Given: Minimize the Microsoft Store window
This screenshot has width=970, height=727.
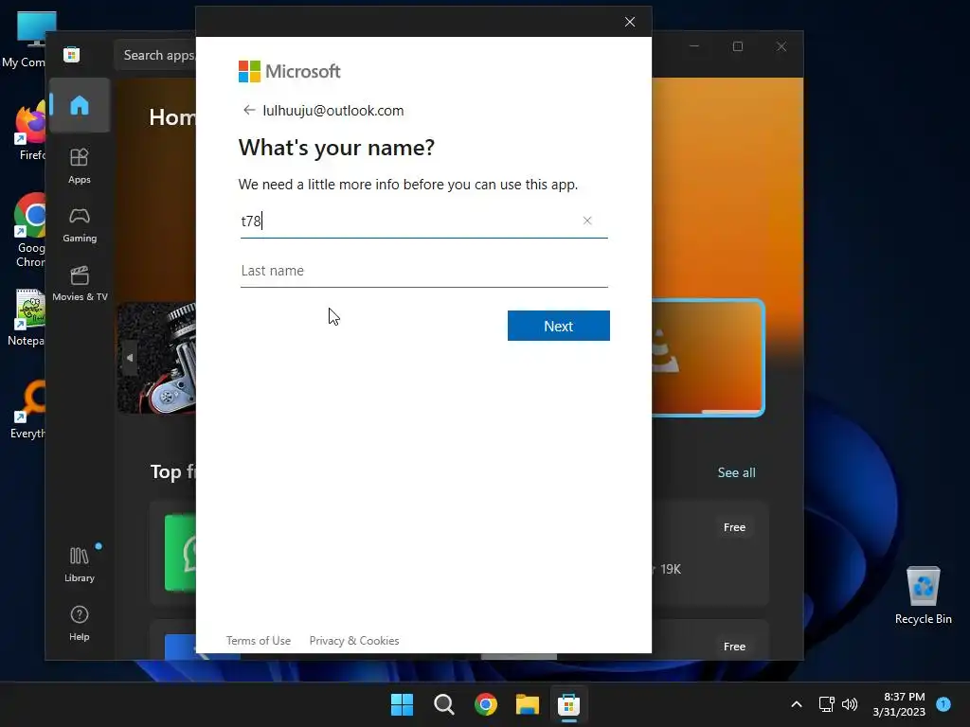Looking at the screenshot, I should click(694, 46).
